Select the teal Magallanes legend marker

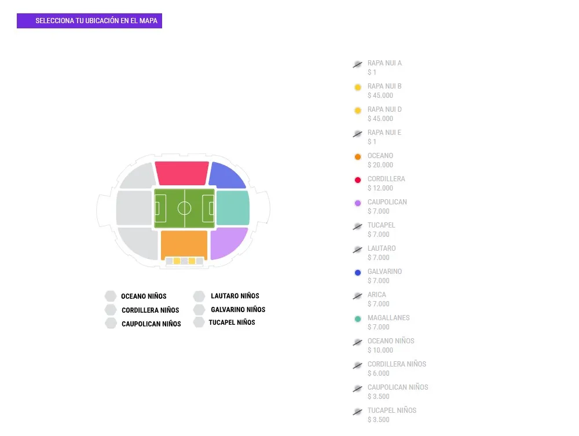pos(358,318)
